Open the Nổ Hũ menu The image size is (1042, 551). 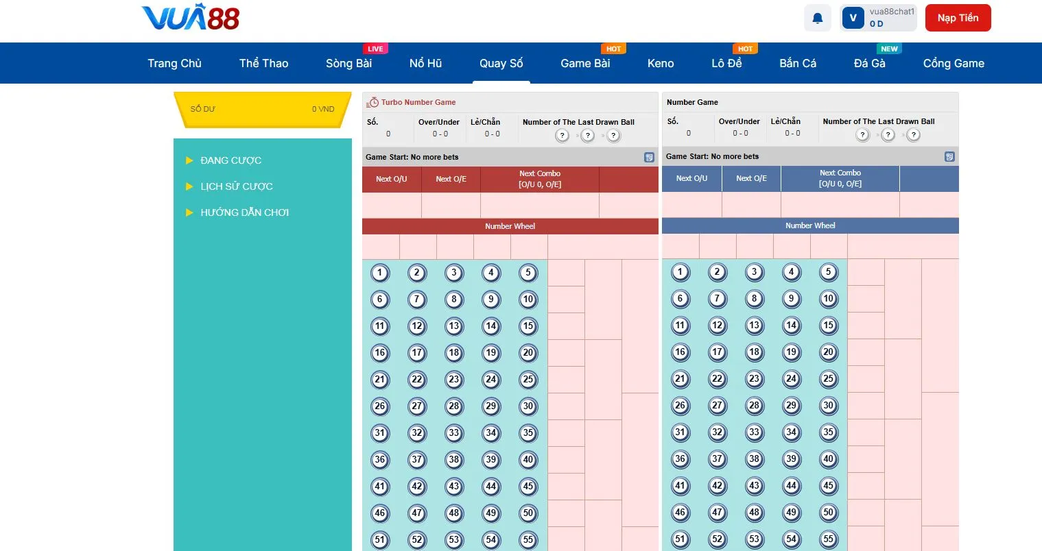coord(425,63)
